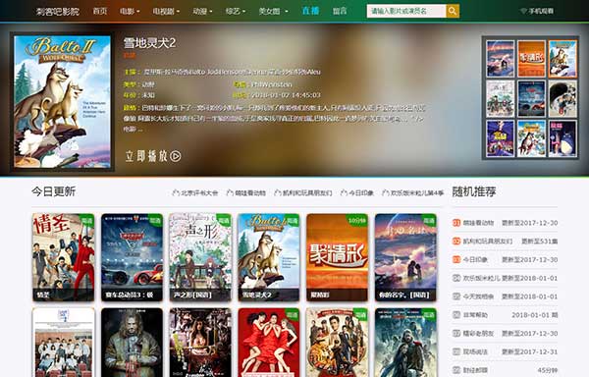Open the 你的名字。[国语] poster

pos(405,257)
